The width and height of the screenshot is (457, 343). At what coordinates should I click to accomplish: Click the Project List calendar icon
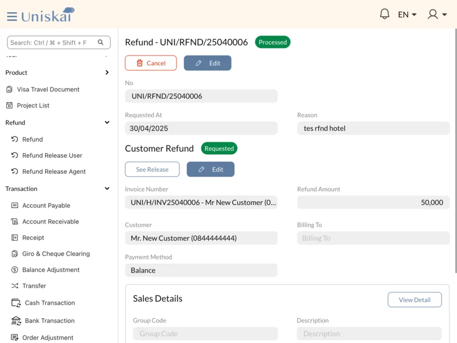click(9, 105)
